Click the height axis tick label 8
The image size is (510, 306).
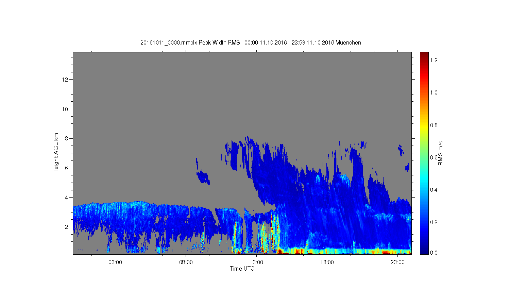67,138
